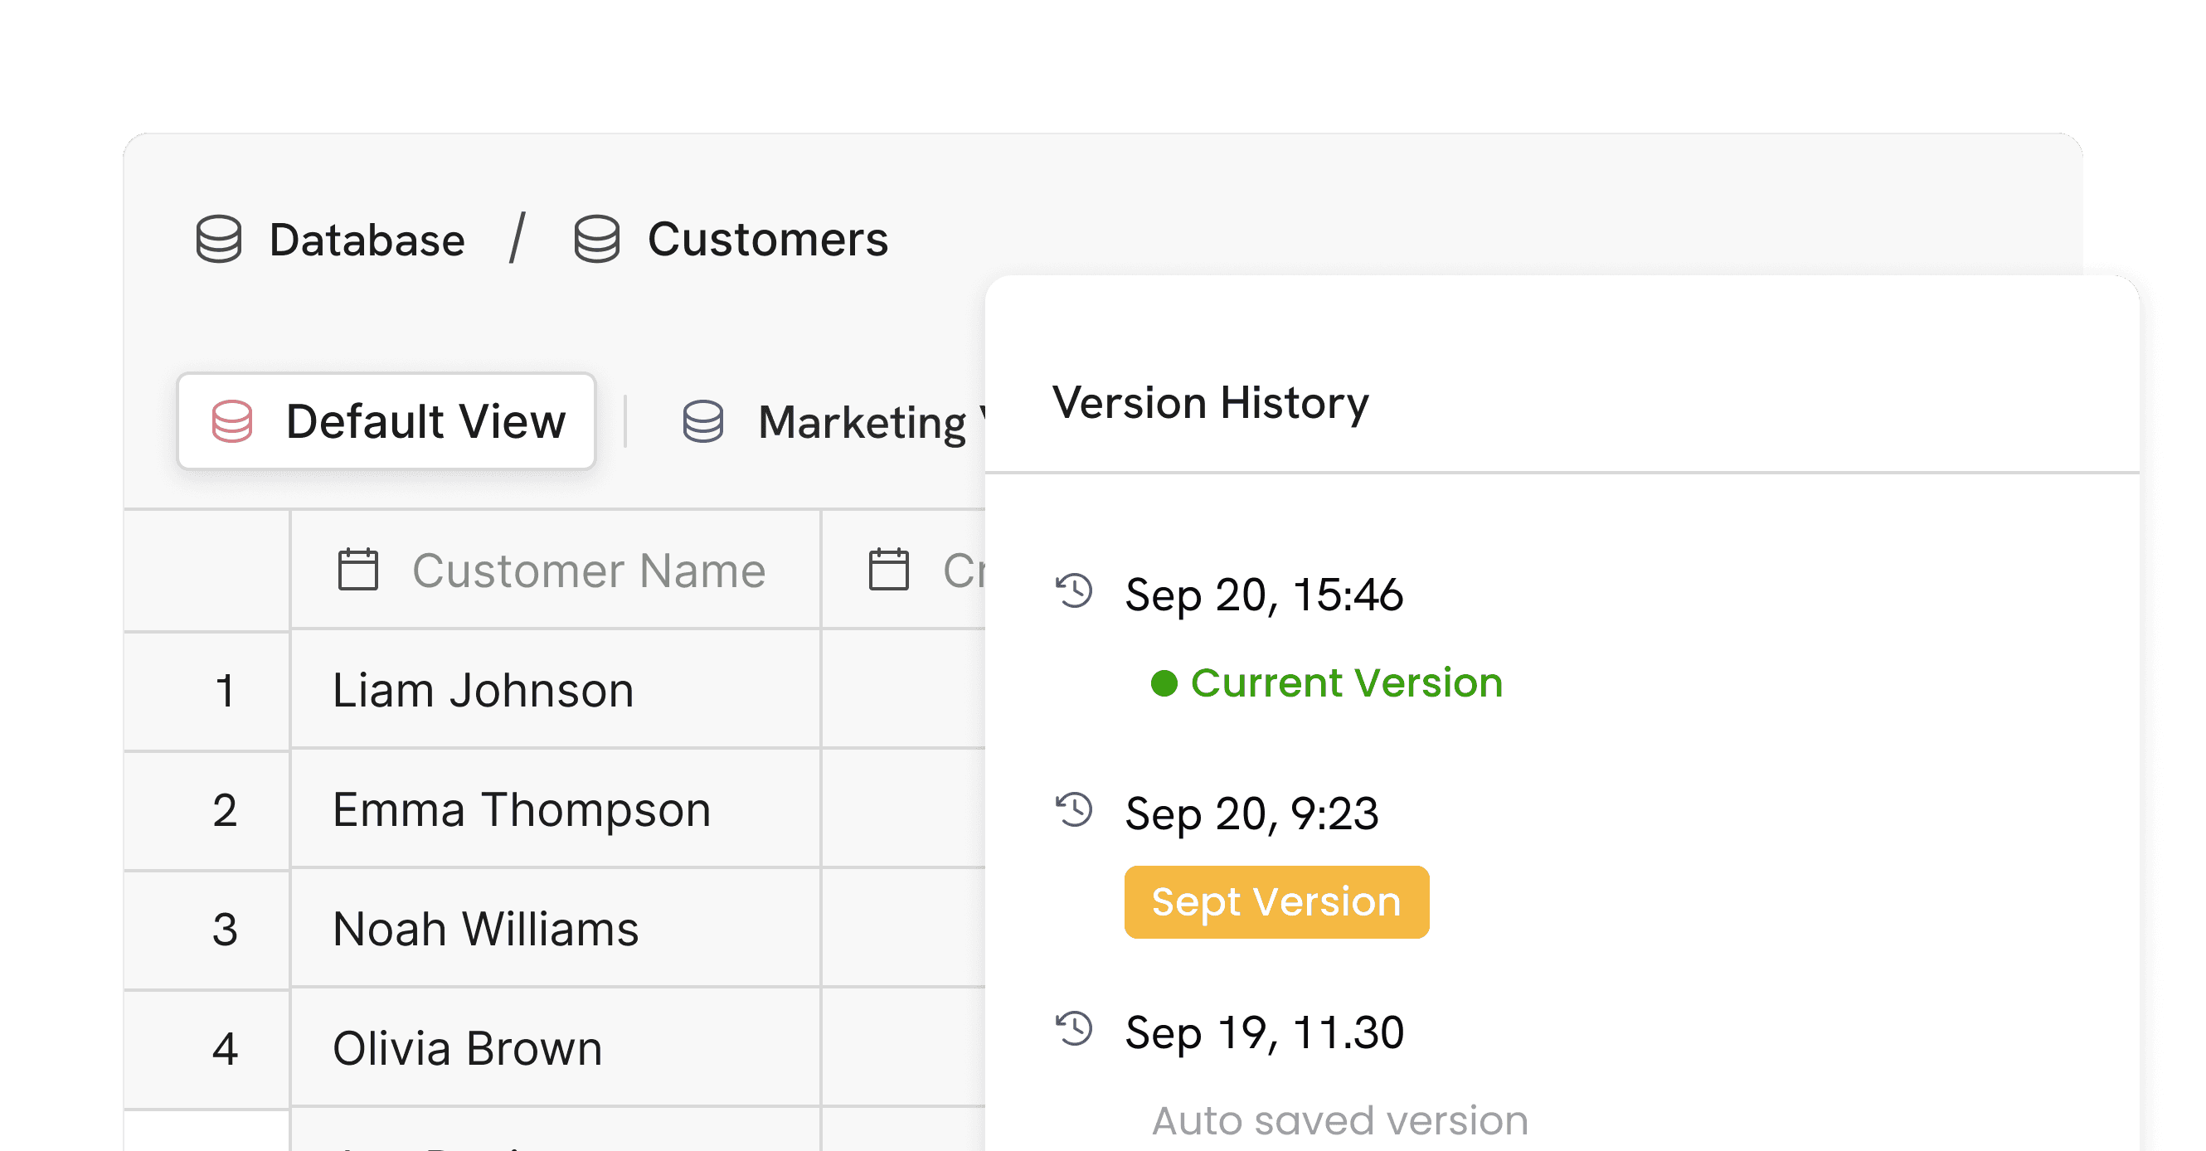Restore the Sep 20, 9:23 version entry

click(x=1251, y=813)
